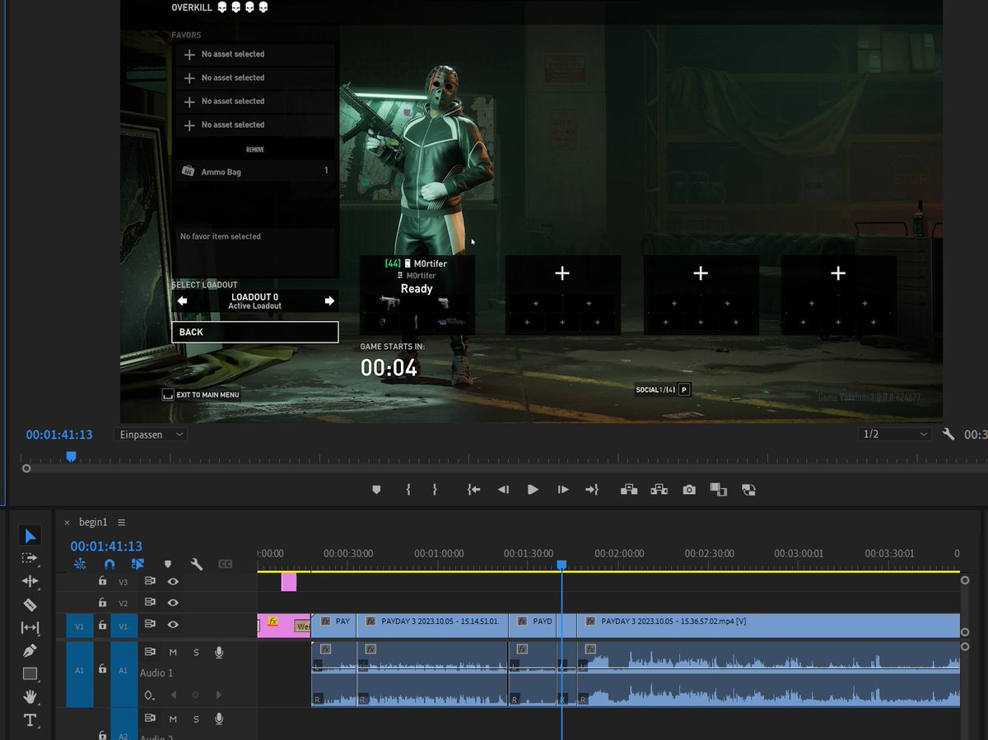Click the Program Monitor playhead marker

click(x=71, y=456)
